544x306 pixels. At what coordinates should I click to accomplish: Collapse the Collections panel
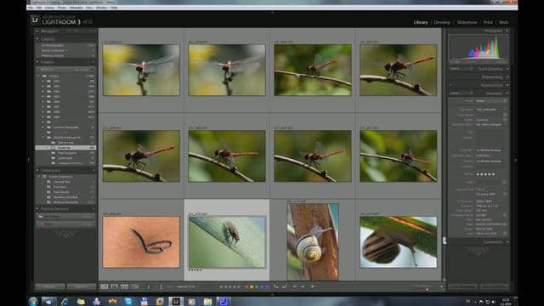(x=37, y=170)
